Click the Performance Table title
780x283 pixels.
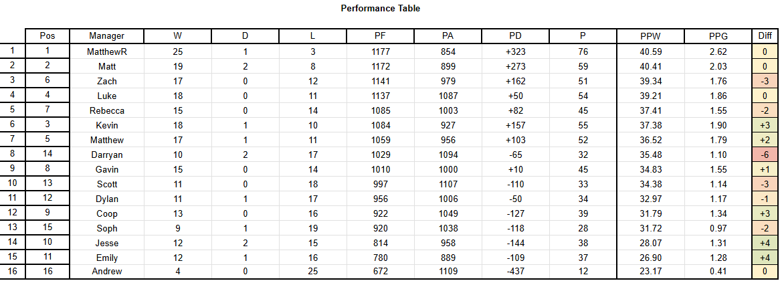[x=381, y=9]
